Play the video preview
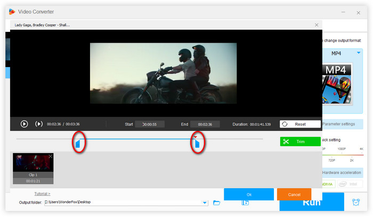The image size is (373, 217). [x=24, y=124]
